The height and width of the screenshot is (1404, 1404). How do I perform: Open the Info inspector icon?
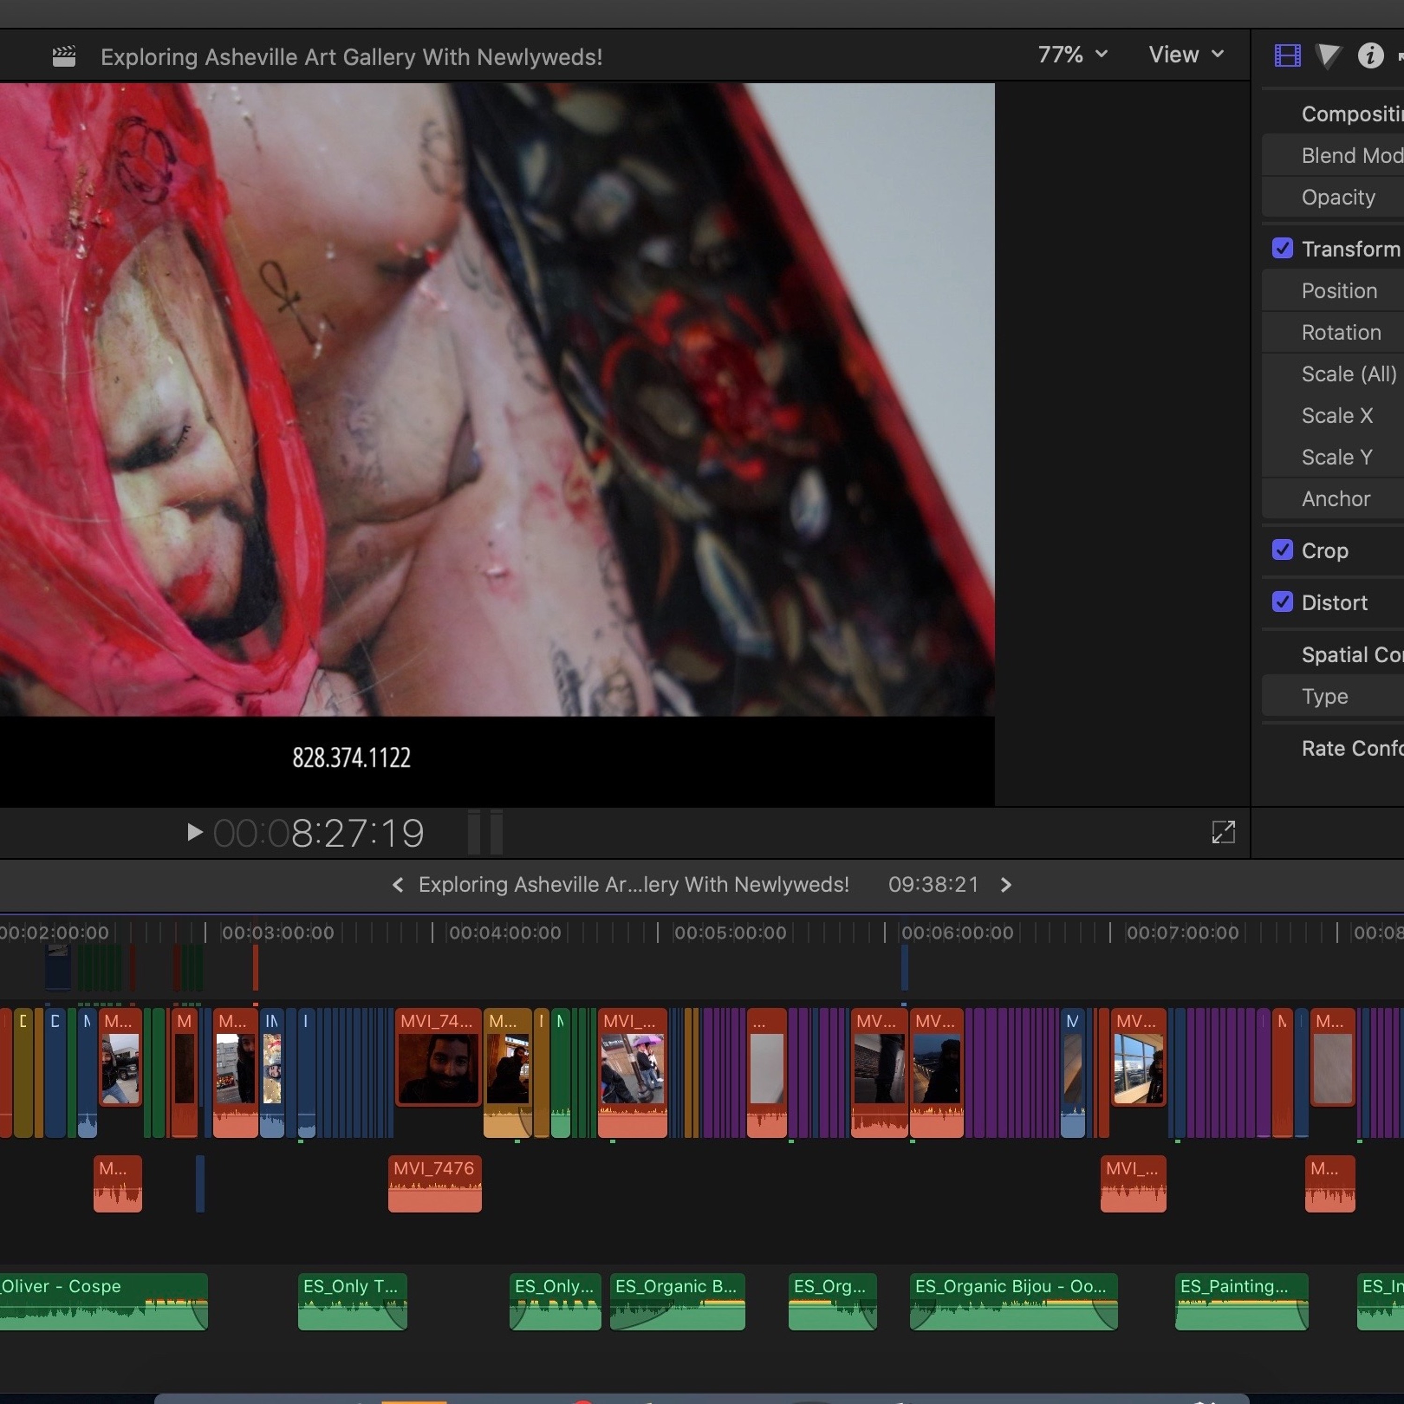(x=1370, y=55)
